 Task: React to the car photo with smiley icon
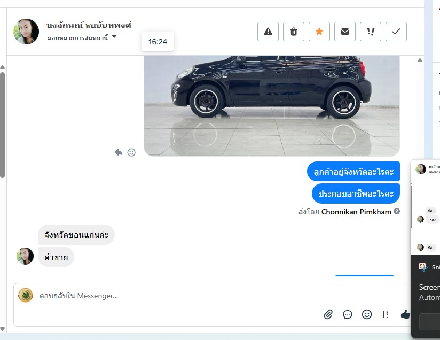tap(131, 152)
